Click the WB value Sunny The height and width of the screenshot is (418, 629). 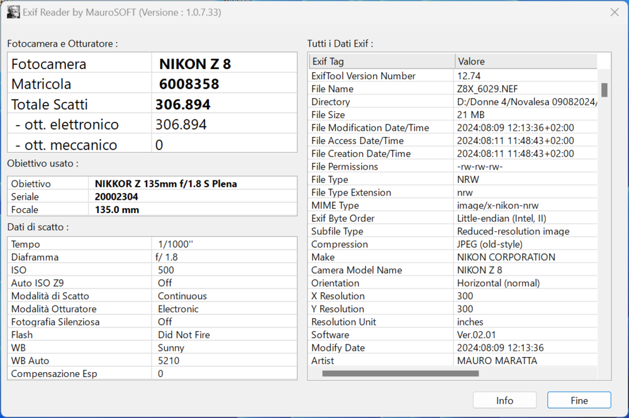(171, 348)
